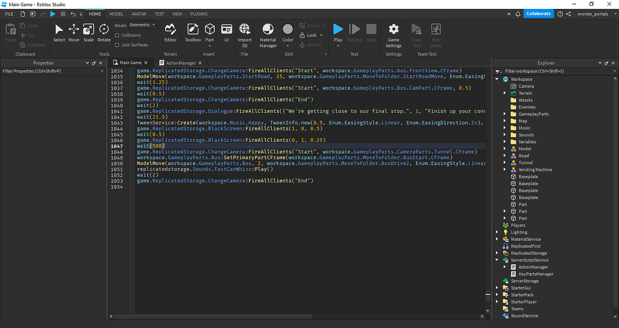The image size is (619, 328).
Task: Collapse the ServerScriptService node
Action: point(497,260)
